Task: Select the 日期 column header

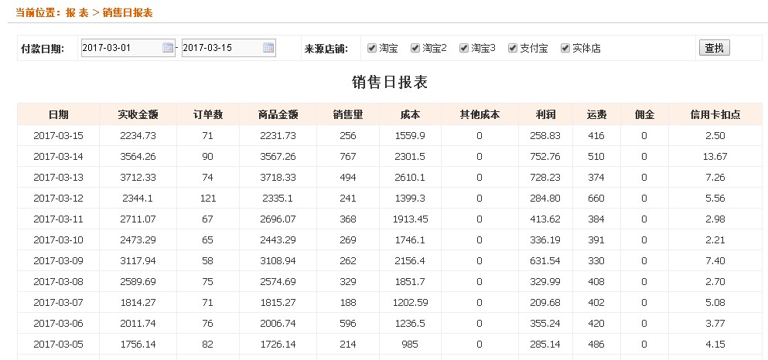Action: click(58, 114)
